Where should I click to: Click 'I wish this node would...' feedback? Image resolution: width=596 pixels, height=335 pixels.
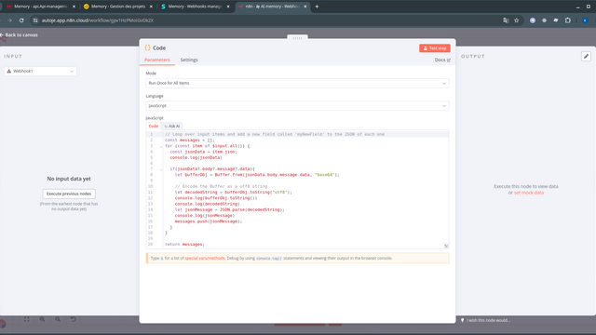(x=488, y=320)
